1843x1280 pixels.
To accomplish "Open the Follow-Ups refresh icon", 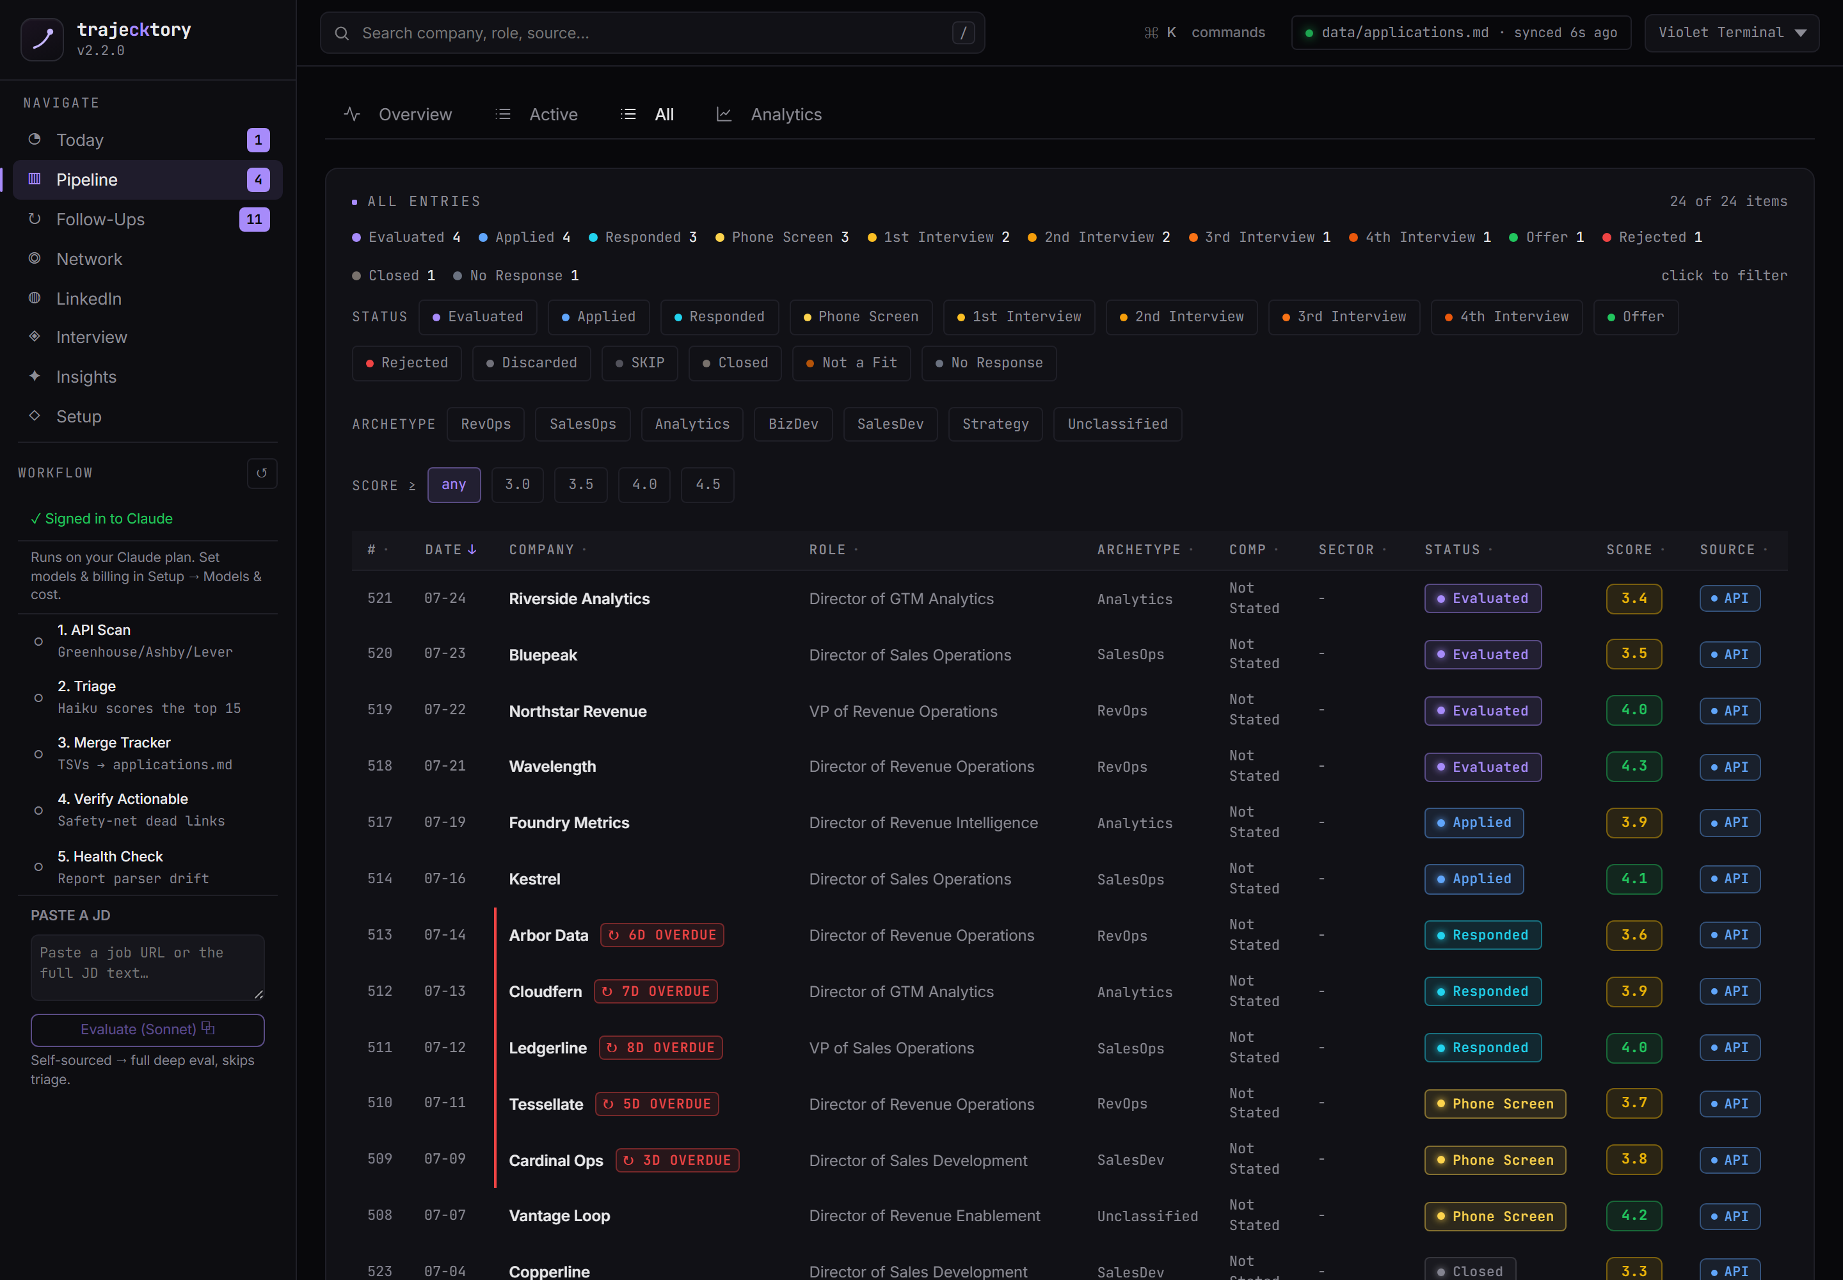I will point(35,219).
